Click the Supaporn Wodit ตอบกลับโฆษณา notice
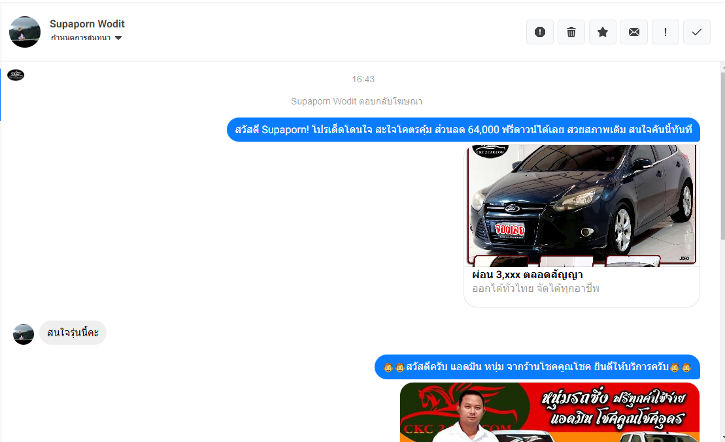The image size is (725, 442). (x=356, y=102)
